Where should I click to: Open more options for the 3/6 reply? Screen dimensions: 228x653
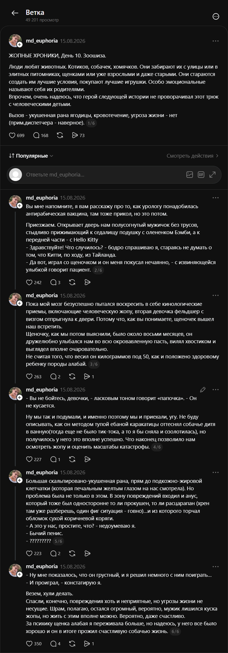(x=216, y=296)
